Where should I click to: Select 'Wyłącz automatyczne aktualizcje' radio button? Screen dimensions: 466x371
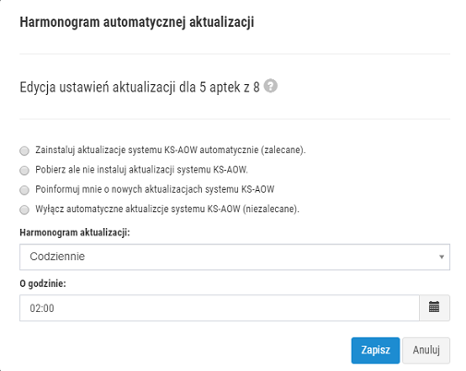click(x=24, y=209)
